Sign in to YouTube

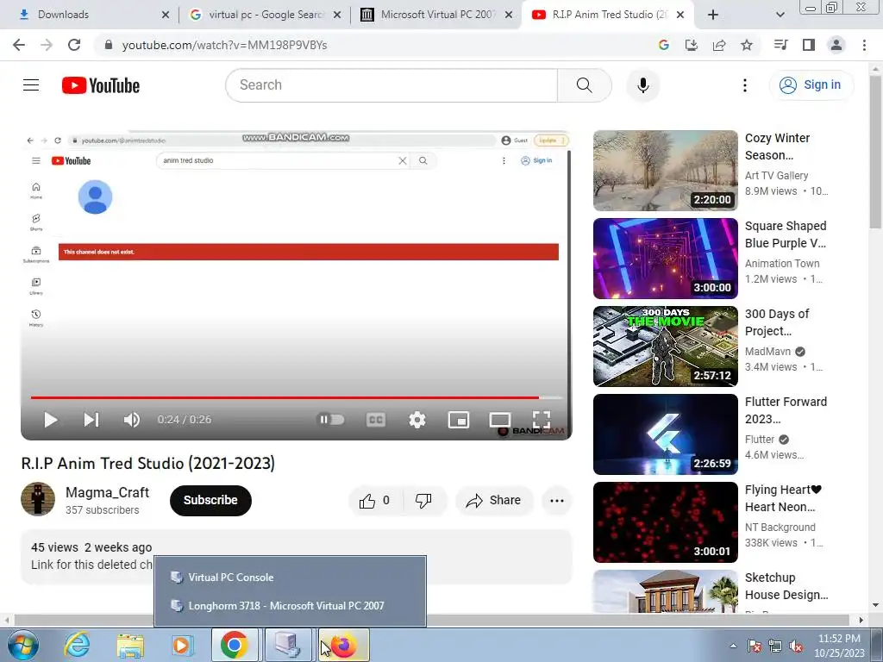[811, 85]
